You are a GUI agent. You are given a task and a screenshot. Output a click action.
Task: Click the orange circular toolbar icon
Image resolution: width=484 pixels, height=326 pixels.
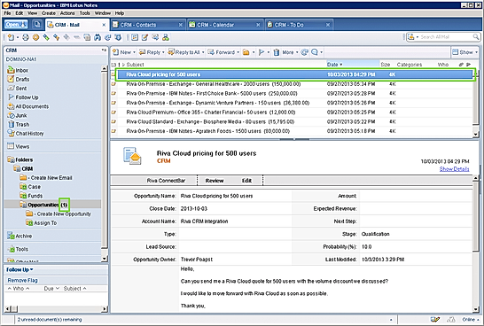[x=35, y=37]
